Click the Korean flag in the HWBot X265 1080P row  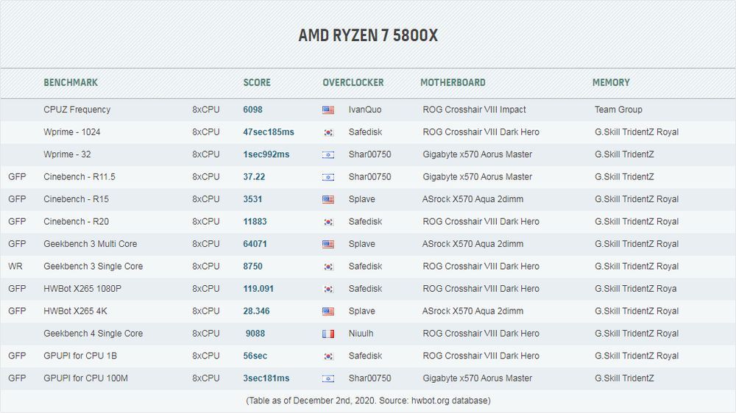click(328, 290)
